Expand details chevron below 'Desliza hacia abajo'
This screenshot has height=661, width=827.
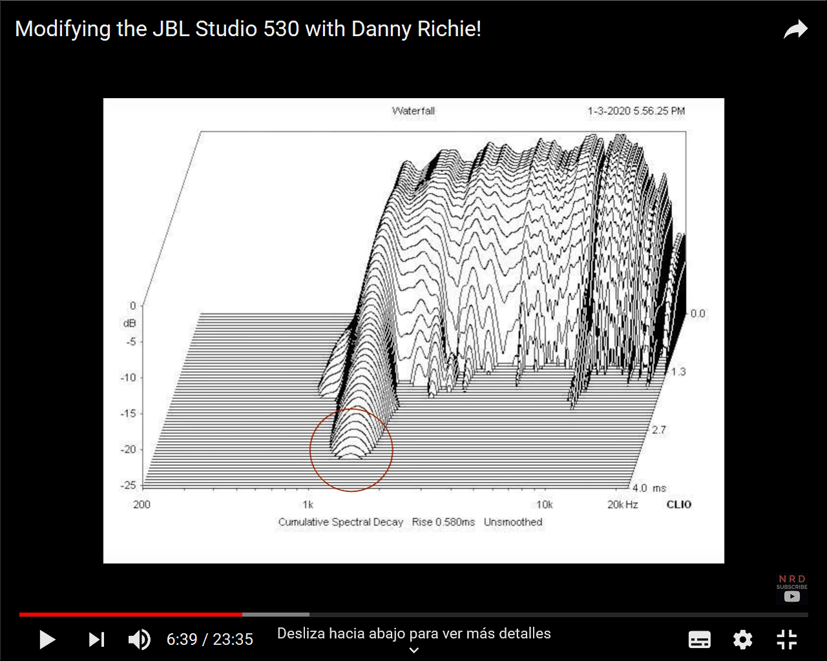[x=414, y=650]
